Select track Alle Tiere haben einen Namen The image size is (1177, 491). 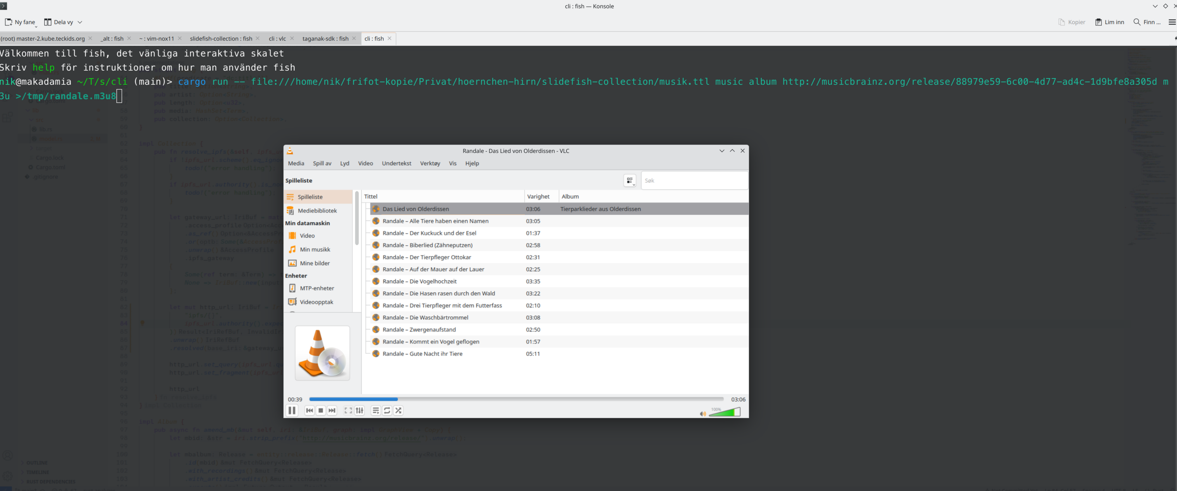click(x=559, y=221)
